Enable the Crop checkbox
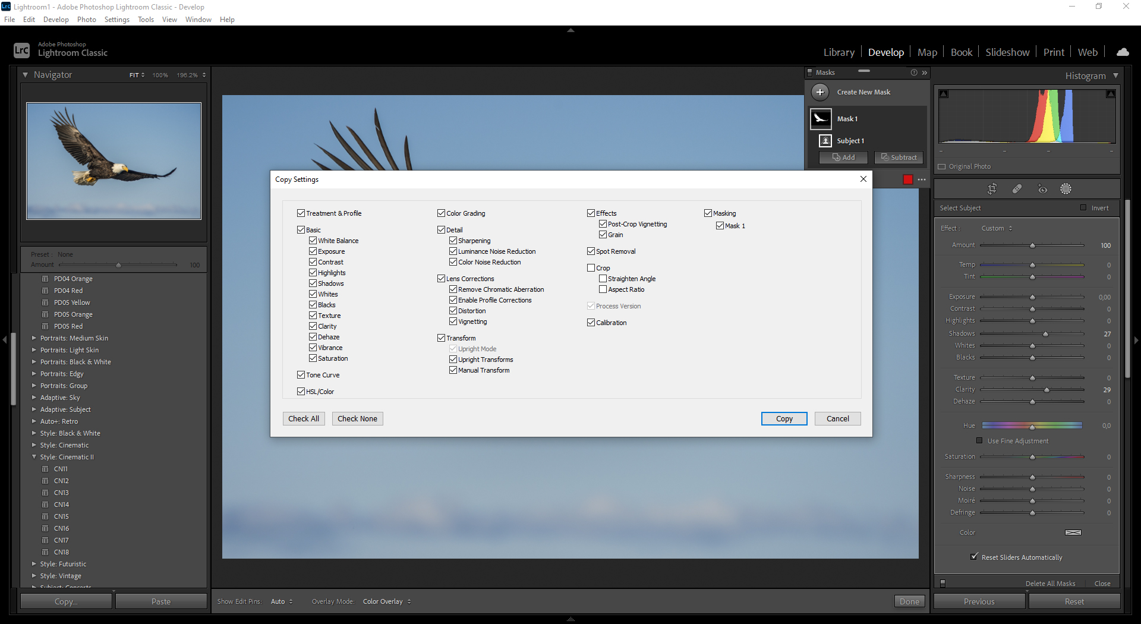Image resolution: width=1141 pixels, height=624 pixels. click(591, 268)
